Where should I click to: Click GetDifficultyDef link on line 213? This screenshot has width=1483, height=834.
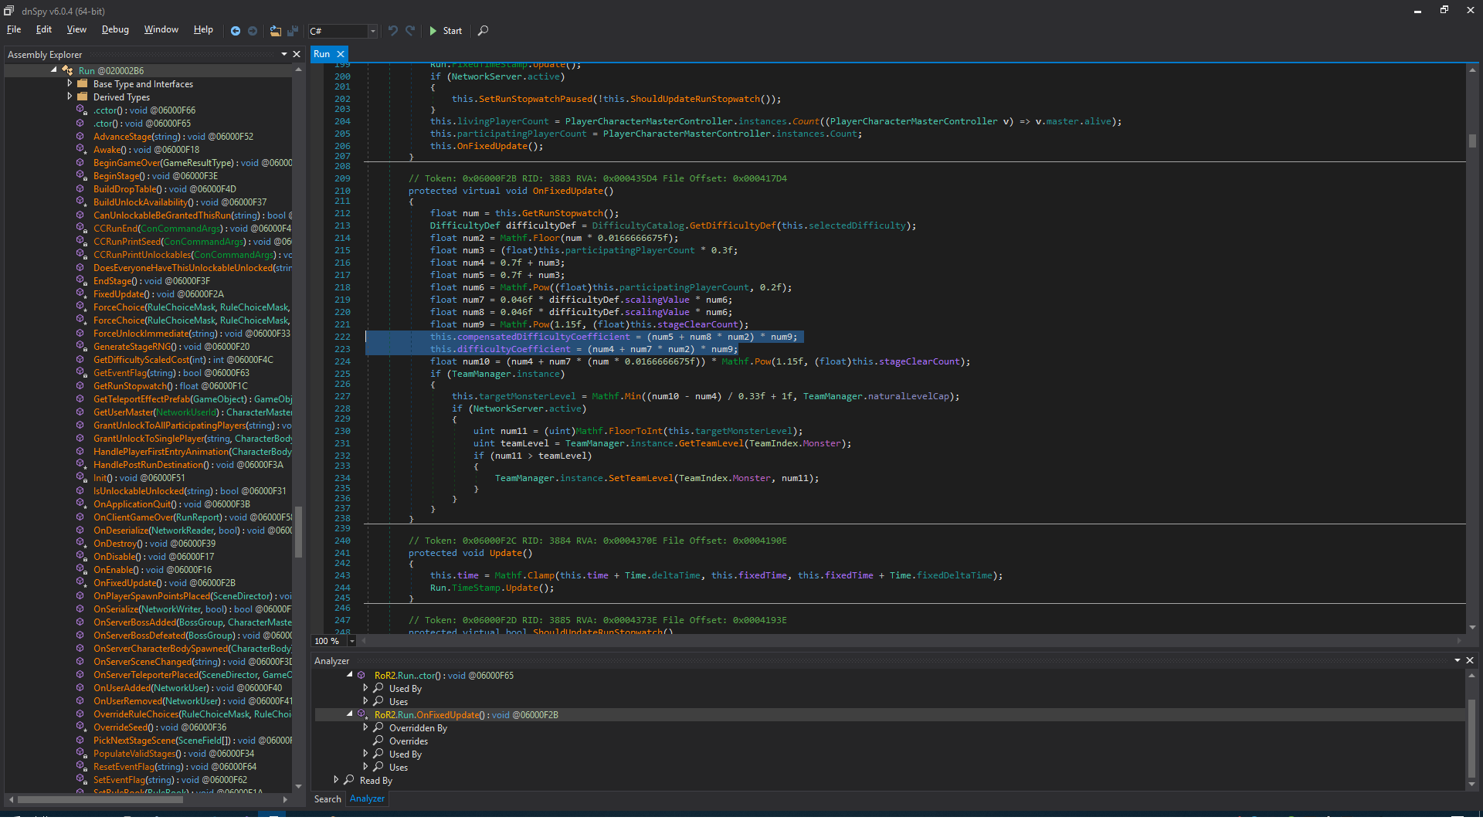click(732, 225)
